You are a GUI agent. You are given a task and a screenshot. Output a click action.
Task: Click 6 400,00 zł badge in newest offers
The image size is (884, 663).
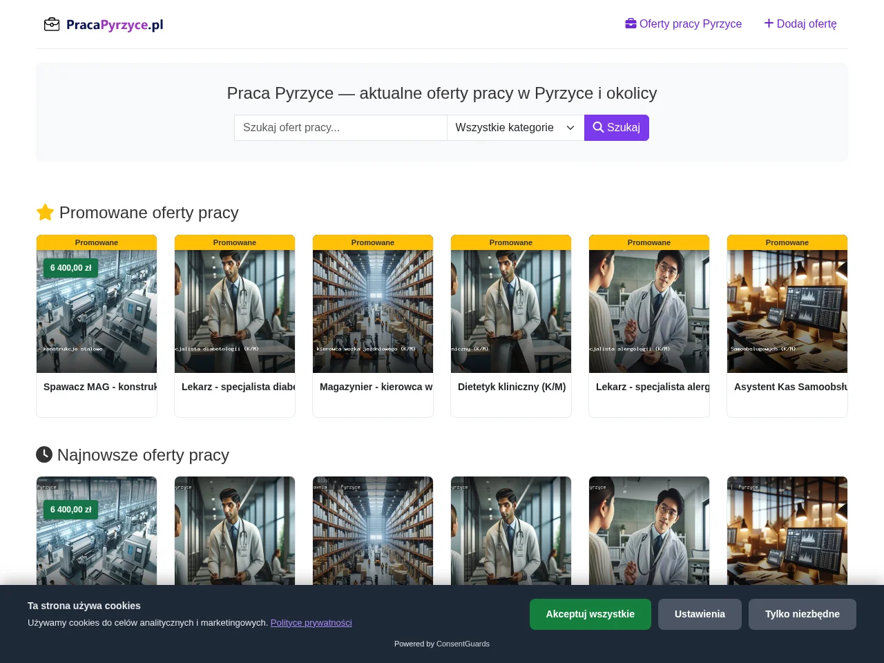point(71,510)
